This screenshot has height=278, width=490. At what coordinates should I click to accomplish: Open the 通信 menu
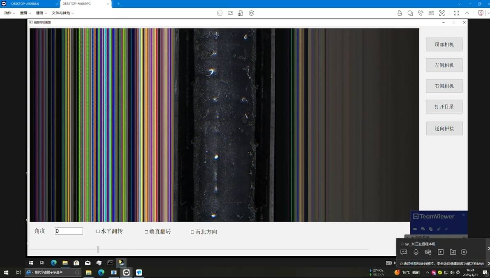(41, 13)
